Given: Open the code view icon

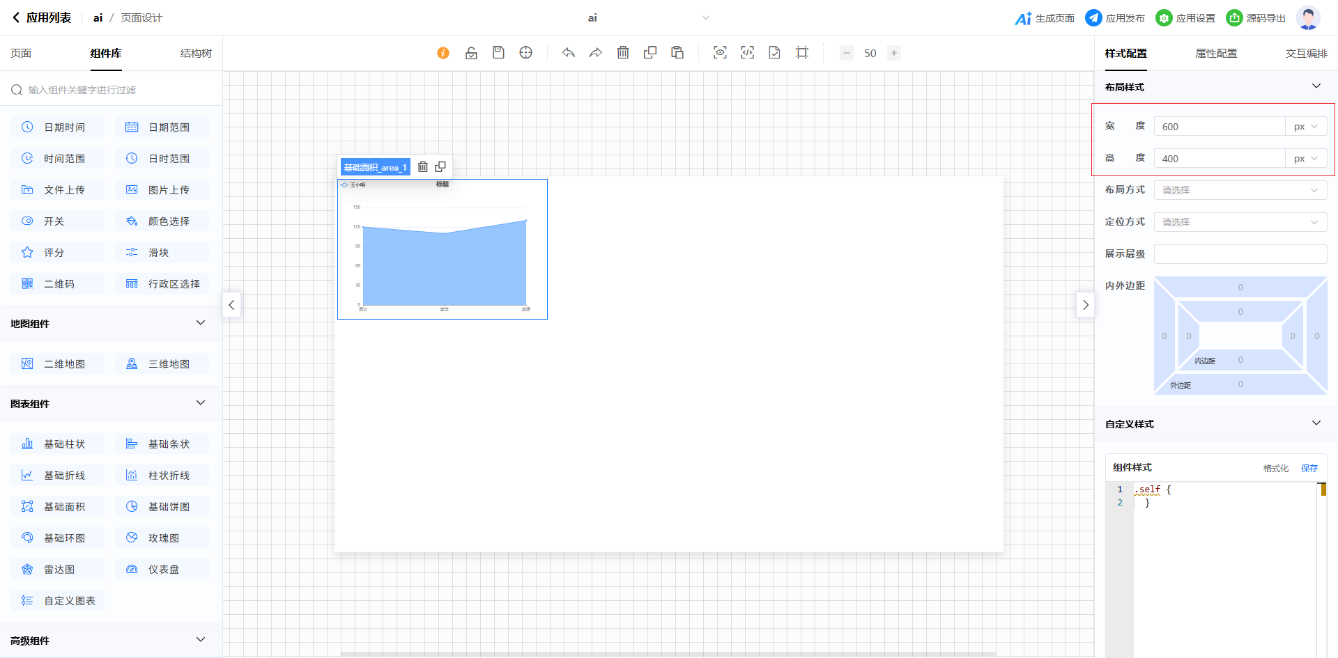Looking at the screenshot, I should click(747, 53).
